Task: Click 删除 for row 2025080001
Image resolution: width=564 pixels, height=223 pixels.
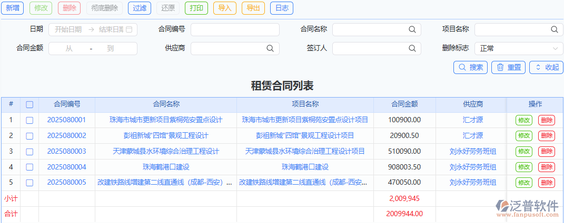Action: [547, 121]
